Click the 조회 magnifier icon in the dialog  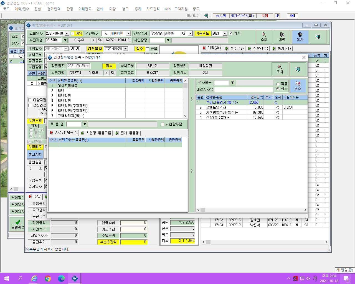280,69
